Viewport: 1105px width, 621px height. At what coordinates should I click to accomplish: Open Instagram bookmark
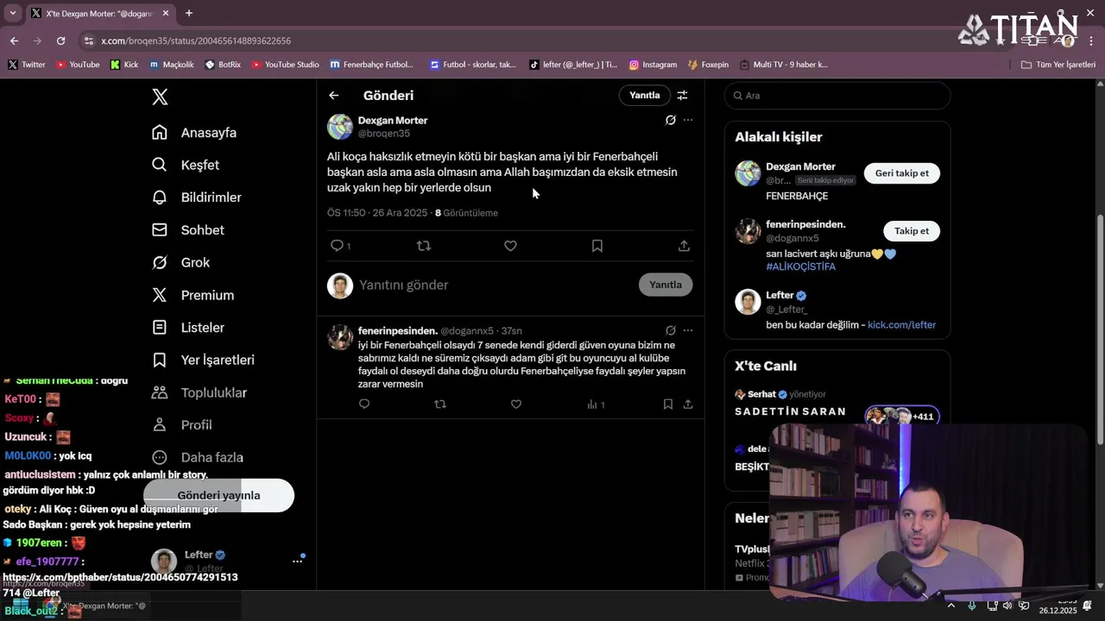coord(653,65)
